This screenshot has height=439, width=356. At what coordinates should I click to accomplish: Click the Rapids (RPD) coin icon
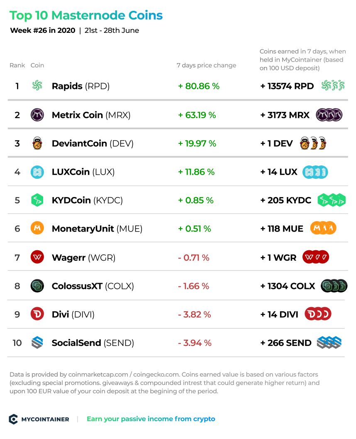coord(37,85)
